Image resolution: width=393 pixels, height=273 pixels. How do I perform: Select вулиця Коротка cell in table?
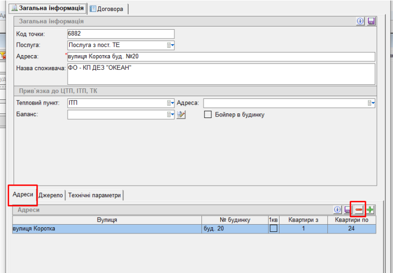click(x=106, y=228)
